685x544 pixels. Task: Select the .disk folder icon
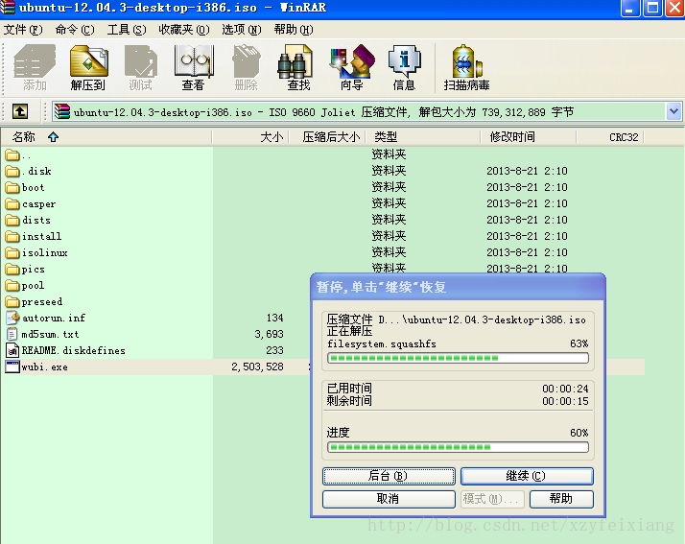[12, 171]
